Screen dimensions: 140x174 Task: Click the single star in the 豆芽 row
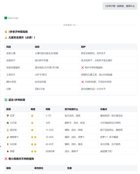click(x=32, y=116)
